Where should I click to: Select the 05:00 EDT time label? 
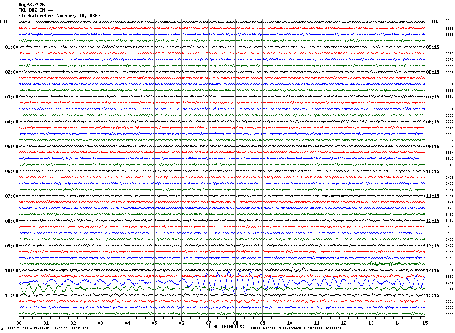pos(11,147)
